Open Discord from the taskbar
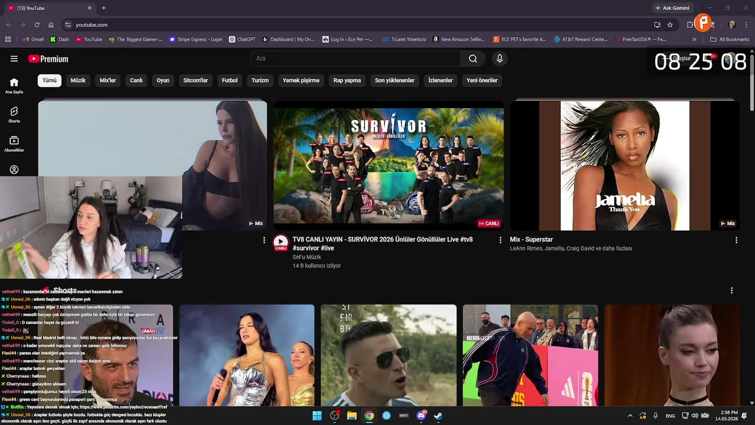Image resolution: width=755 pixels, height=425 pixels. 421,416
